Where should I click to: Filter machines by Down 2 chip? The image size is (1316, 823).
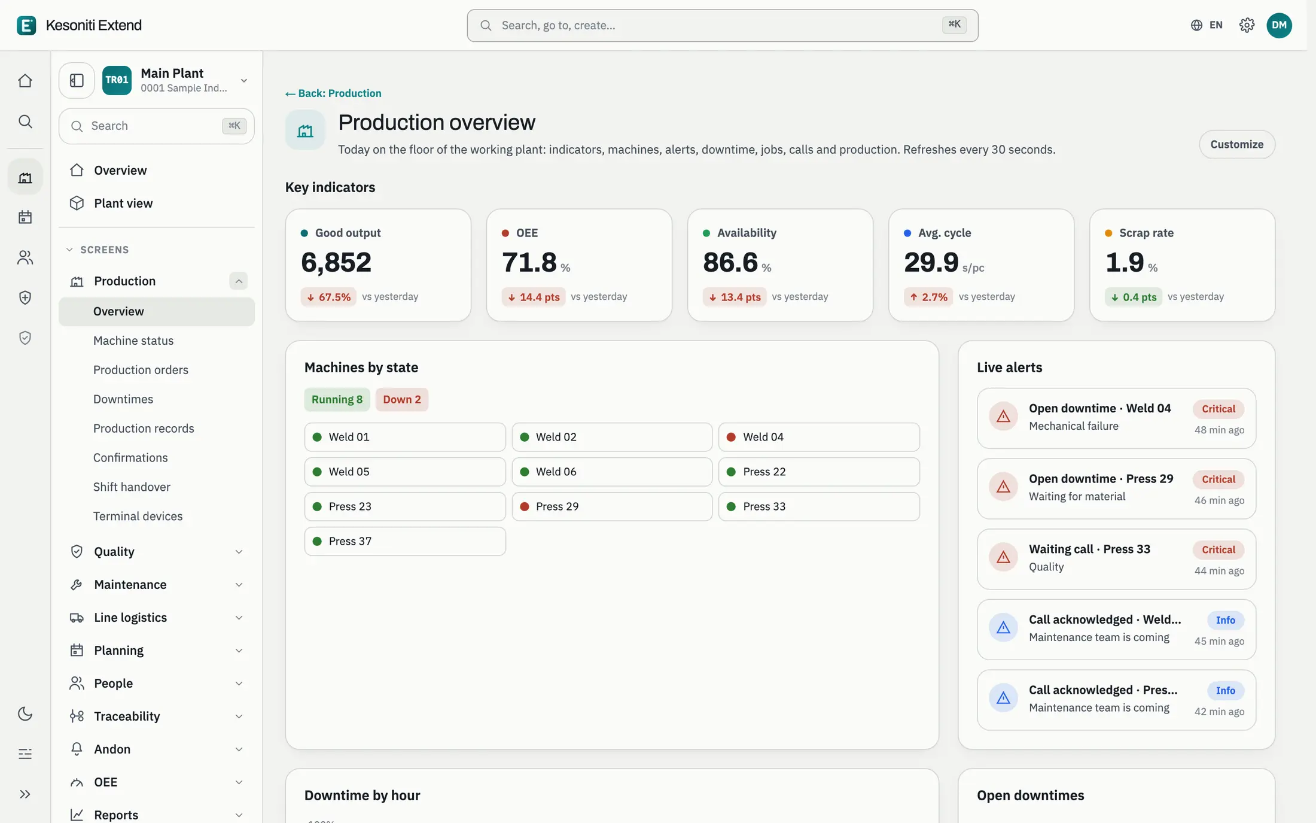401,399
